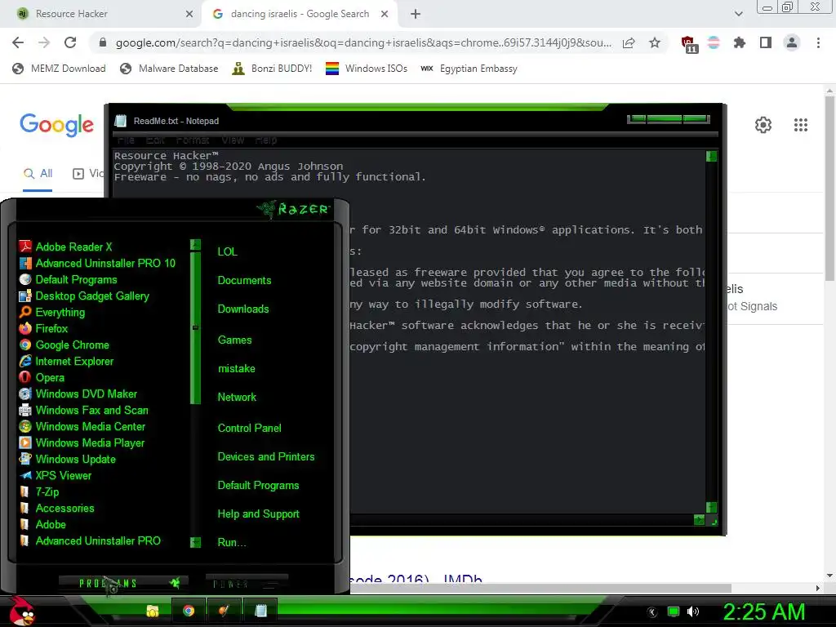Open XPS Viewer
836x627 pixels.
[x=56, y=476]
